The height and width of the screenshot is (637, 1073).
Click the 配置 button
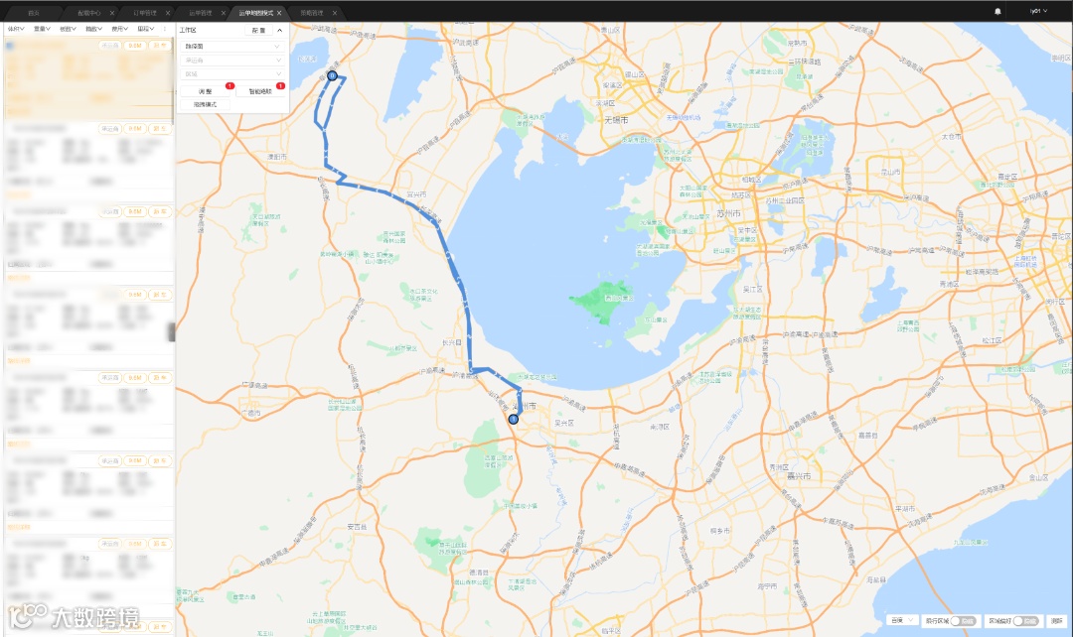tap(258, 30)
